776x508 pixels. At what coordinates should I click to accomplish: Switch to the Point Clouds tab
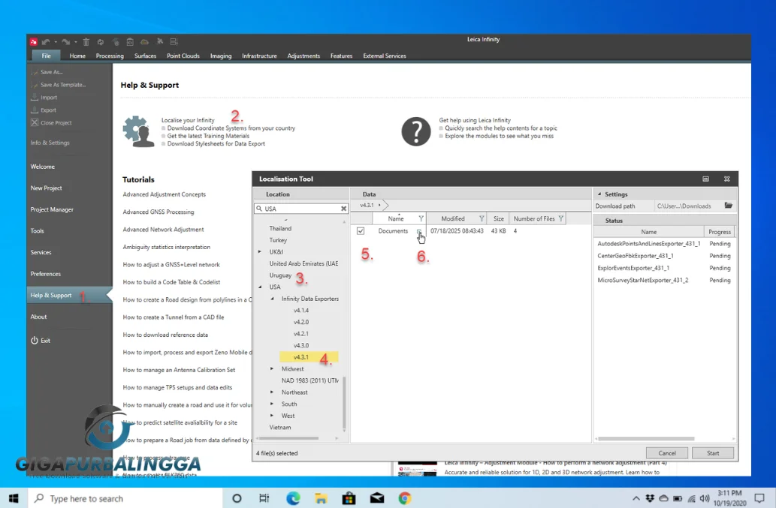[x=183, y=56]
